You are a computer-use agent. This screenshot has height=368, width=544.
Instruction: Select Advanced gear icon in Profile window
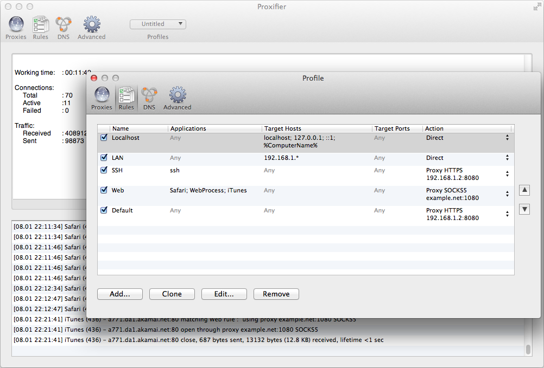(178, 98)
